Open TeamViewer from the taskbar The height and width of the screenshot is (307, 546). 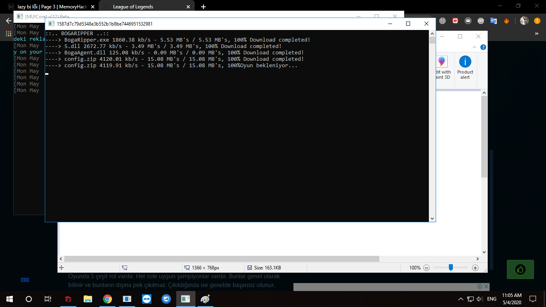(146, 299)
